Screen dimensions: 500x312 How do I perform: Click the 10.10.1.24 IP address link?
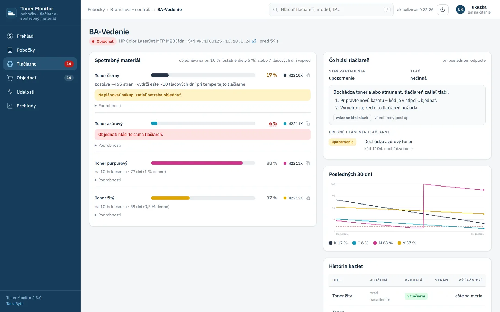coord(241,41)
